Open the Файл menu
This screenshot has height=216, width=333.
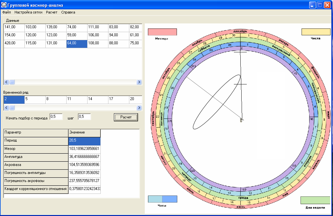point(6,12)
